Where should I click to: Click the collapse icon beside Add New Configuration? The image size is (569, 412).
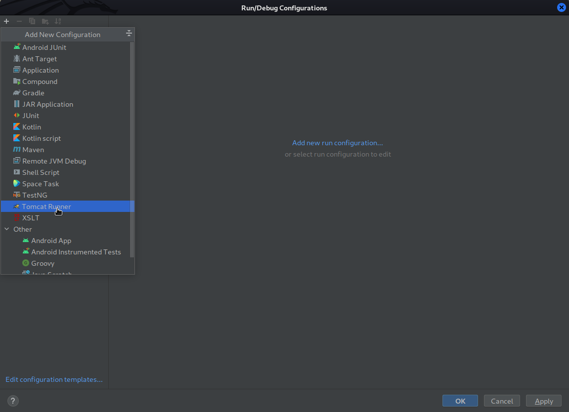pyautogui.click(x=129, y=34)
